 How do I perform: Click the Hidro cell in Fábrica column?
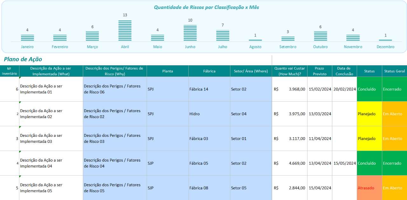[x=209, y=114]
